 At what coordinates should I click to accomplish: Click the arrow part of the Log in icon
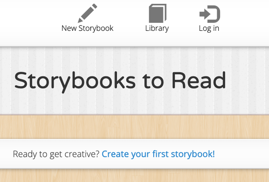click(205, 14)
